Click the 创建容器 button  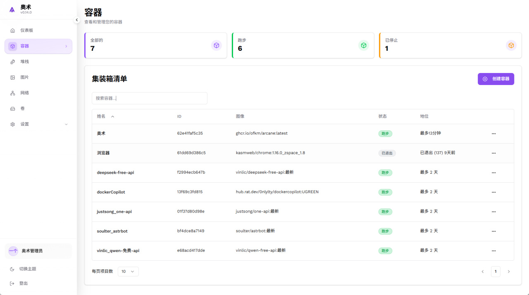click(x=496, y=79)
